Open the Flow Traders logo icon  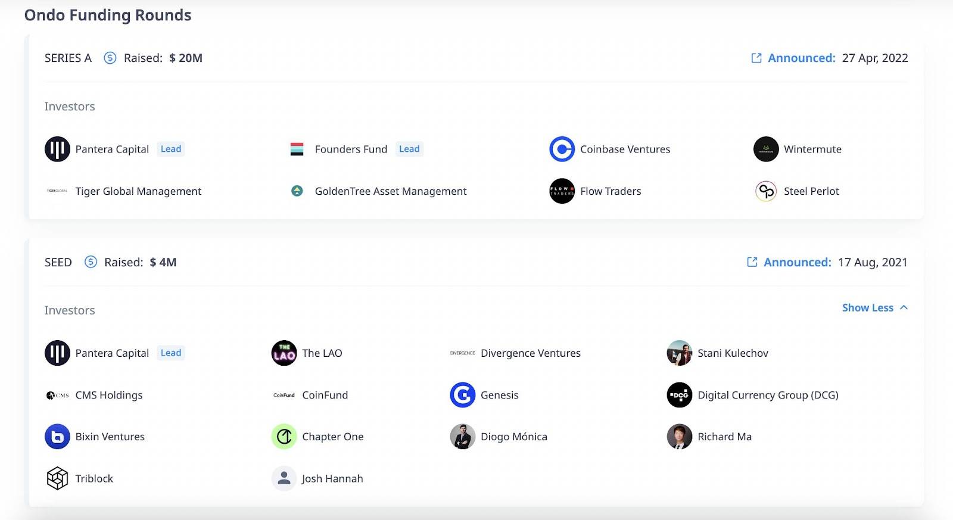[562, 191]
